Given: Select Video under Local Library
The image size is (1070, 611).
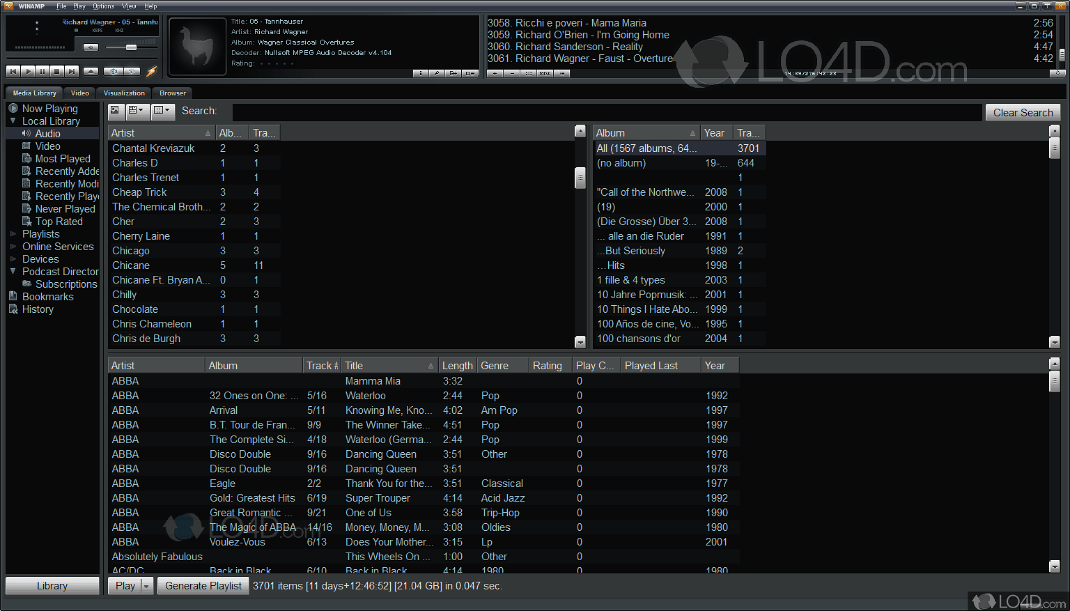Looking at the screenshot, I should coord(48,146).
